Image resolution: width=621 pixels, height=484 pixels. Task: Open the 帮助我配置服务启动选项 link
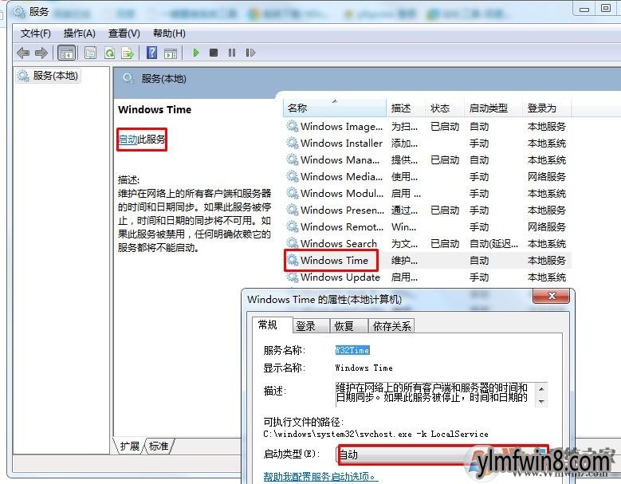[320, 477]
